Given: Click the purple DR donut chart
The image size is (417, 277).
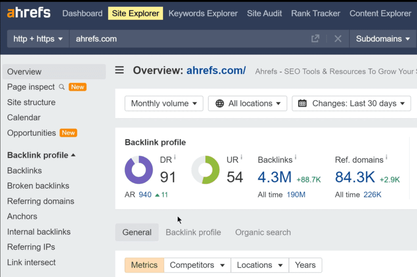Looking at the screenshot, I should coord(139,170).
